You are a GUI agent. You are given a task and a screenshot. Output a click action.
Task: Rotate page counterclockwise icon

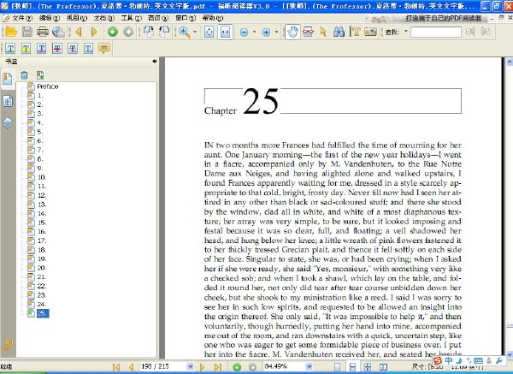[x=149, y=32]
